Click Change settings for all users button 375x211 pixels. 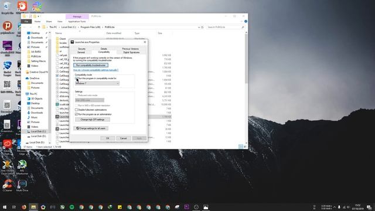click(x=91, y=128)
